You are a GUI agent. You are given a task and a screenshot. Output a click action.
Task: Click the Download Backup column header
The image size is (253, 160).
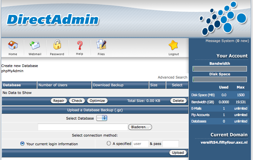click(108, 85)
